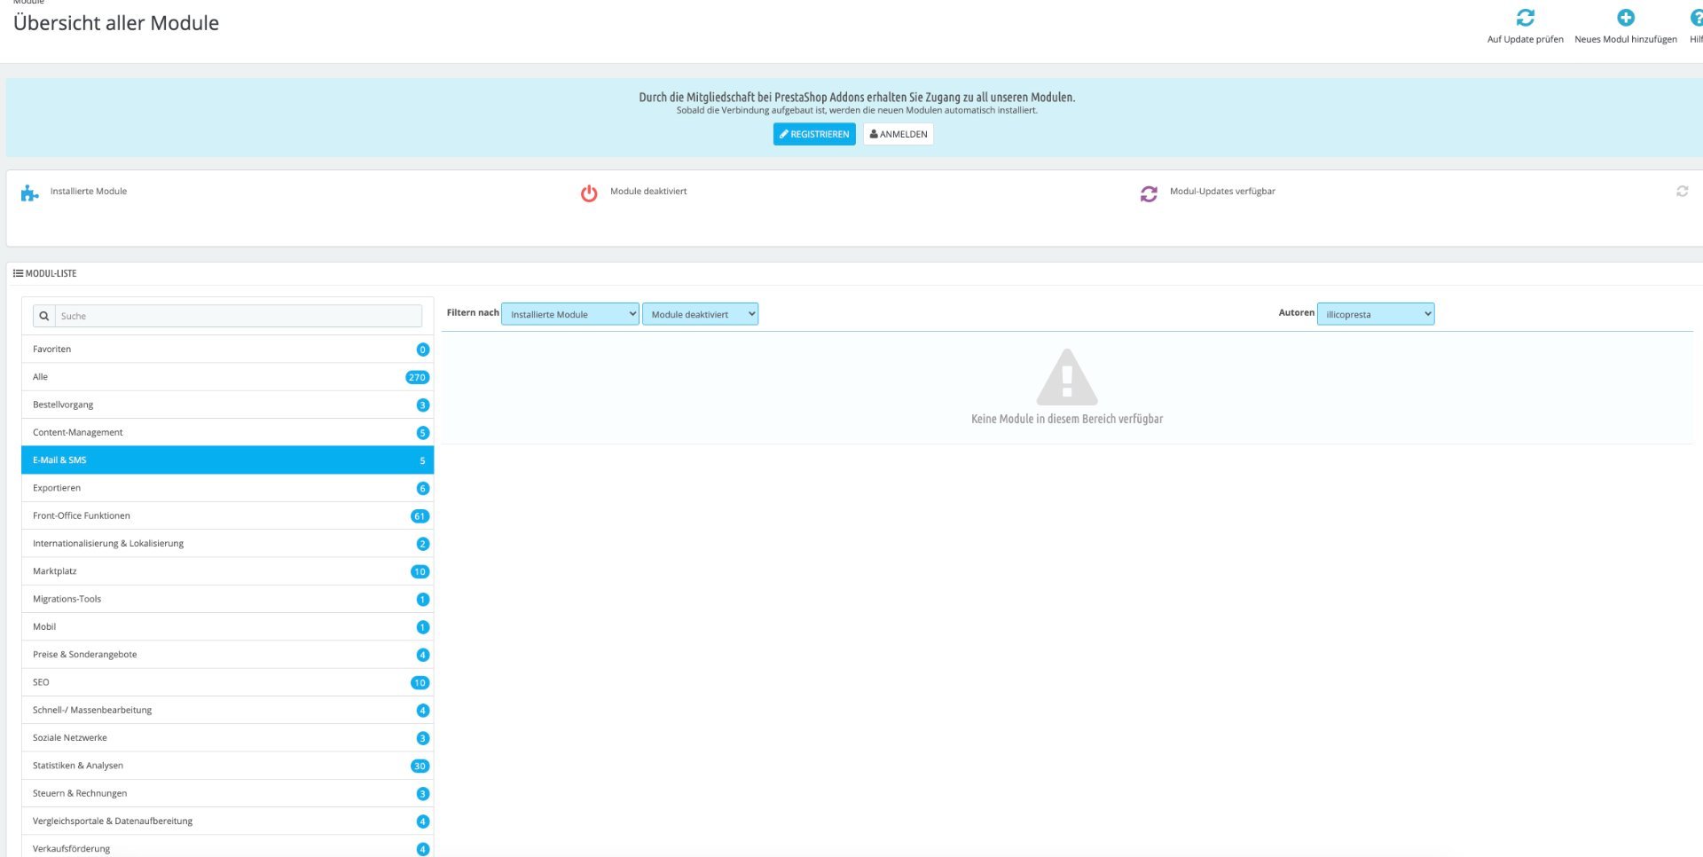
Task: Open the Steuern & Rechnungen category
Action: 228,793
